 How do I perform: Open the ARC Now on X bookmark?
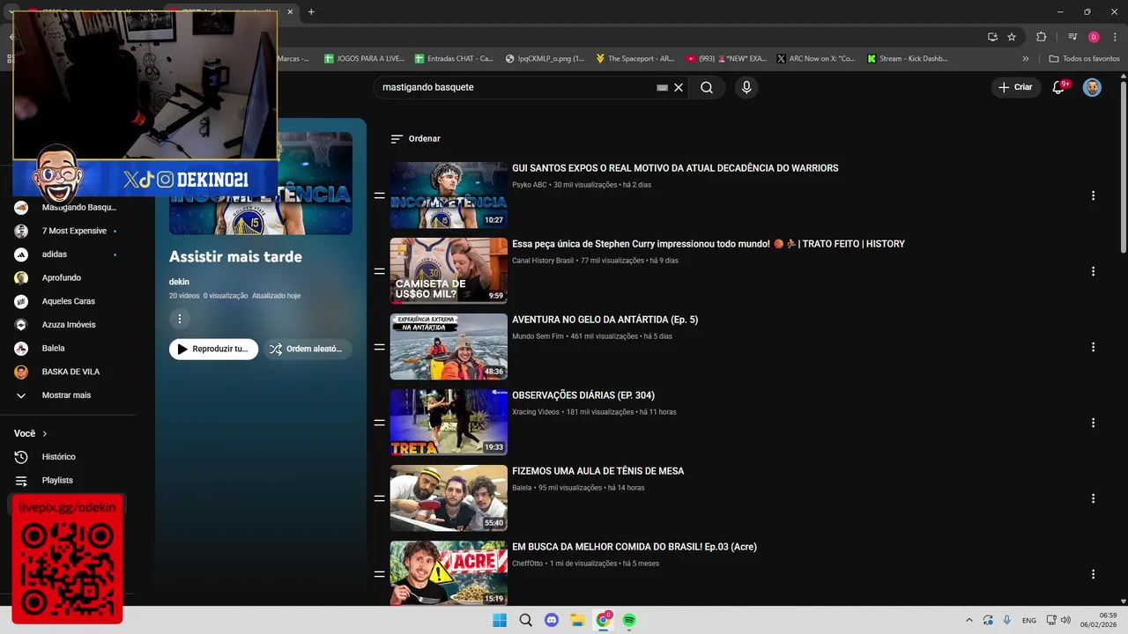816,58
